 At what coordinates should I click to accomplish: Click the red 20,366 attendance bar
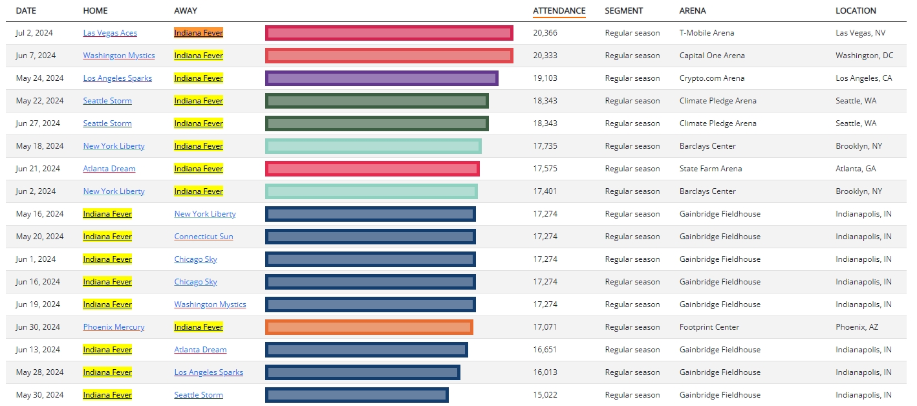(389, 33)
